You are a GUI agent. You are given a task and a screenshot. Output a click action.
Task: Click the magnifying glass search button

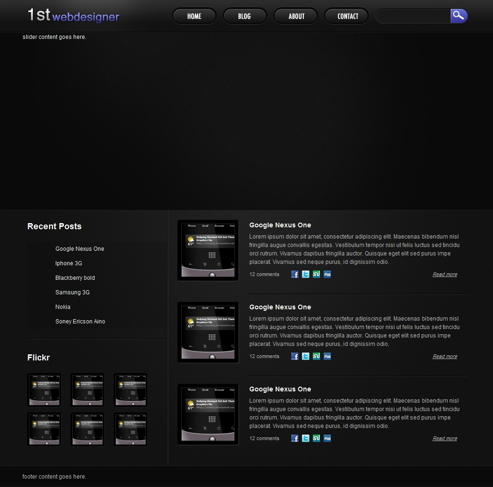459,16
